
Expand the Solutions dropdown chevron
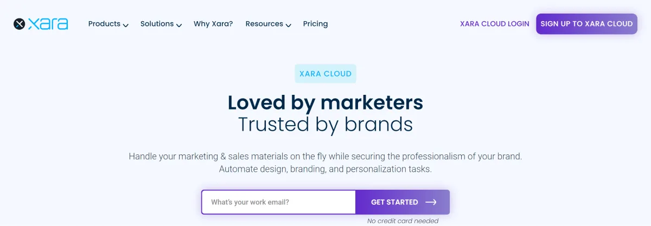click(x=179, y=25)
